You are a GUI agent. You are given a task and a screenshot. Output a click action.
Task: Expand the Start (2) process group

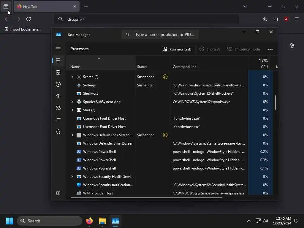72,110
